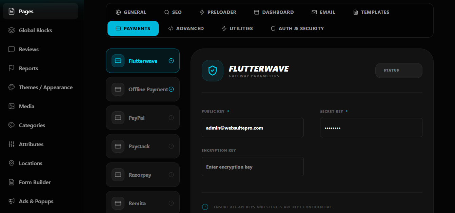Viewport: 455px width, 213px height.
Task: Switch to the Templates tab
Action: (x=371, y=12)
